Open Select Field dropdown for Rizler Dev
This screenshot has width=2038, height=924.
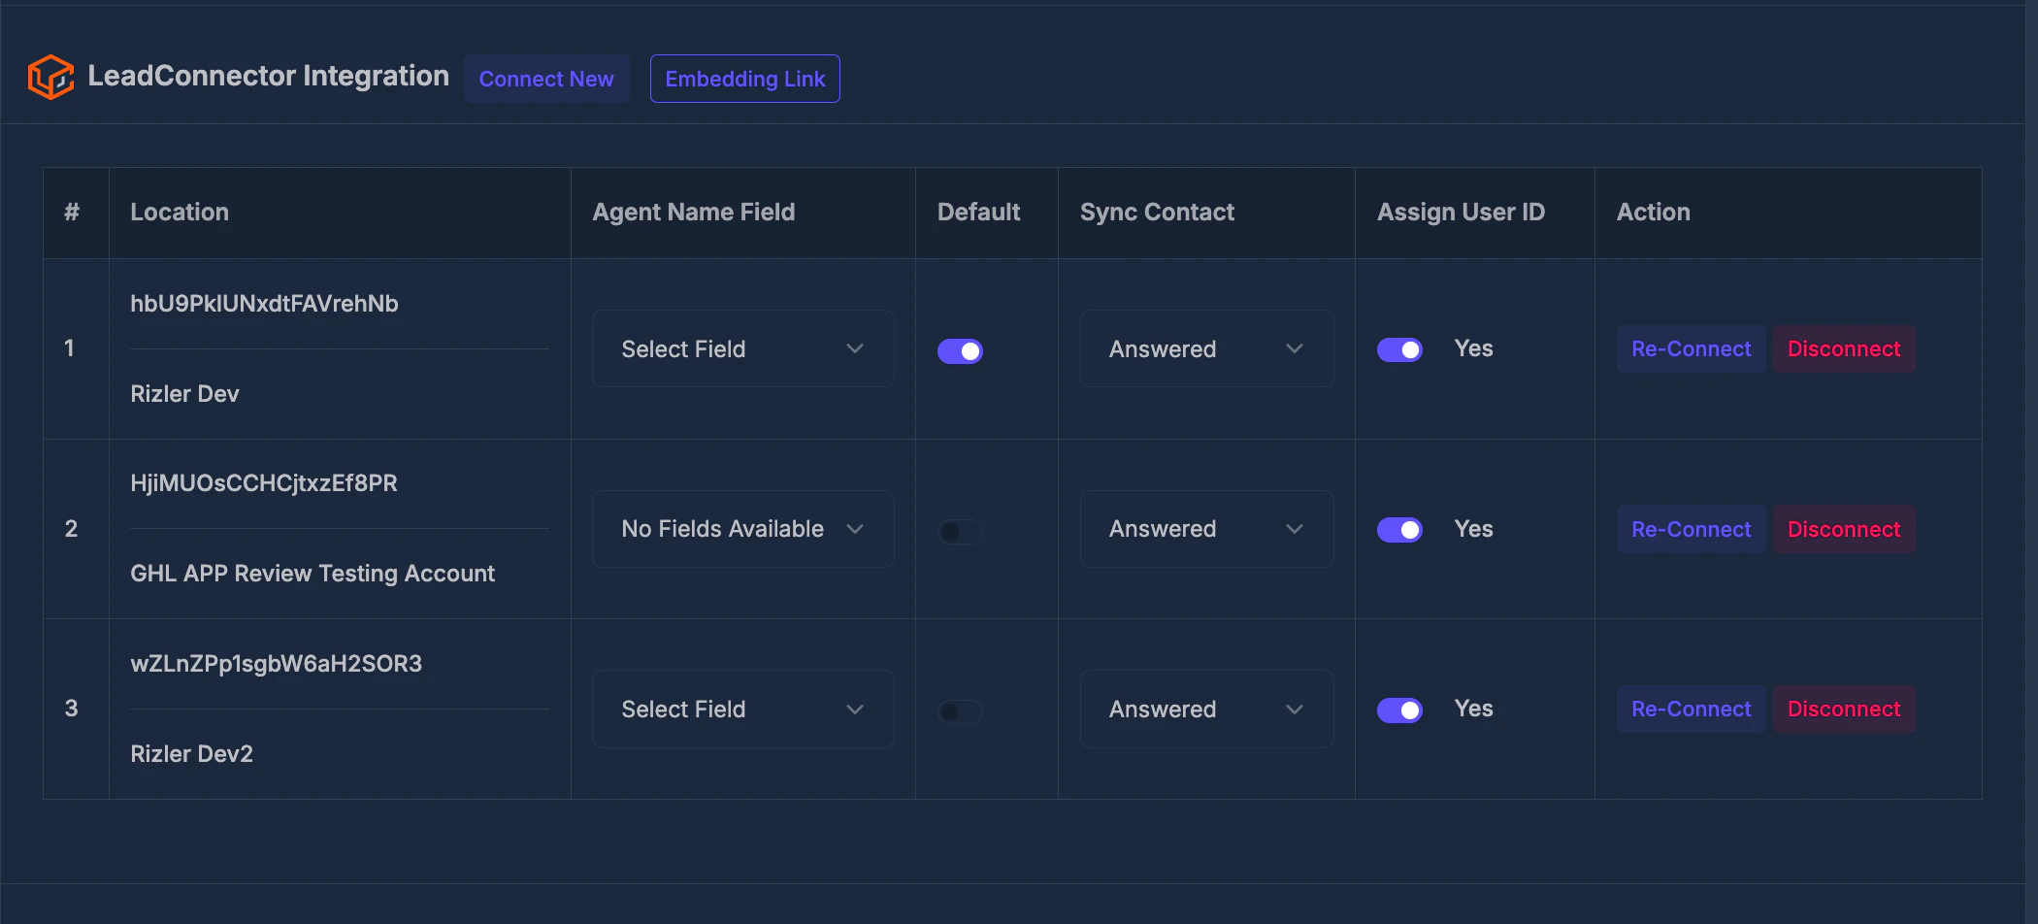click(742, 348)
